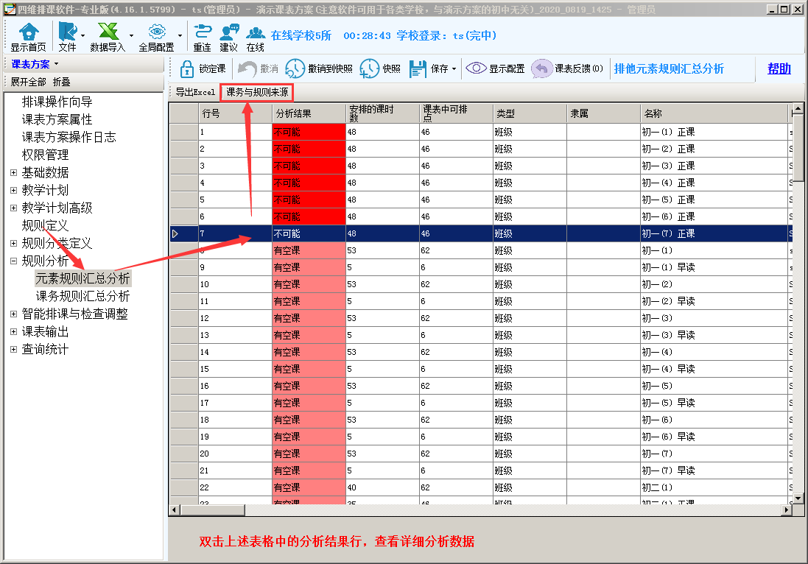Select 课务规则汇总分析 in the tree
This screenshot has height=564, width=808.
point(82,296)
